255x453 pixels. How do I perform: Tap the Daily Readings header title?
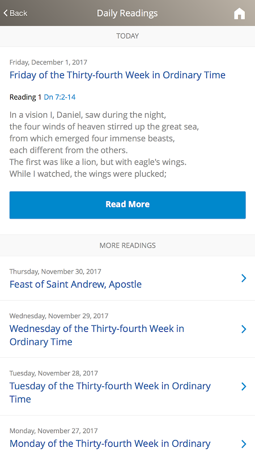[127, 13]
